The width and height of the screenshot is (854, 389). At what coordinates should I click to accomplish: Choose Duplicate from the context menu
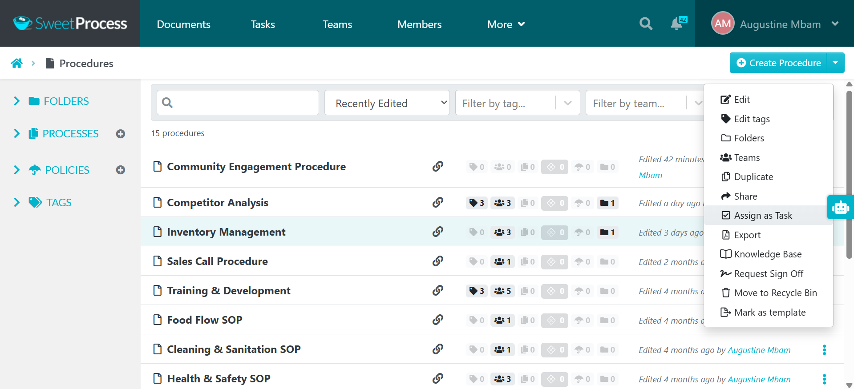(x=769, y=176)
